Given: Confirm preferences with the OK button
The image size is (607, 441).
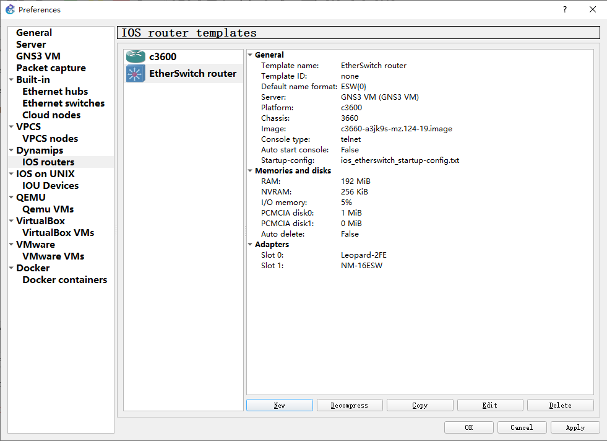Looking at the screenshot, I should tap(469, 427).
